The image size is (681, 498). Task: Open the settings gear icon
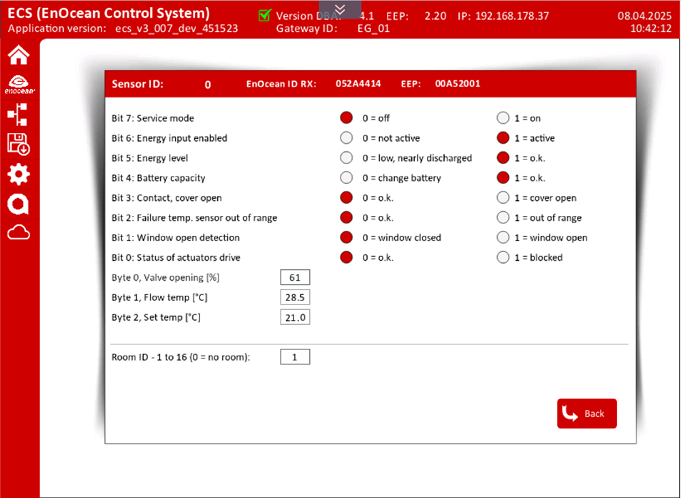[x=18, y=174]
